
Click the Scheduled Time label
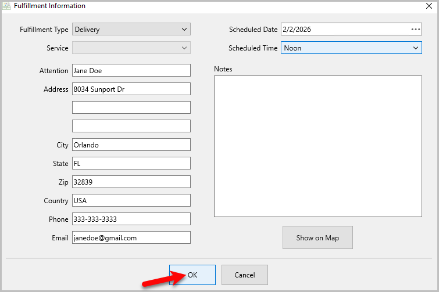[x=253, y=48]
